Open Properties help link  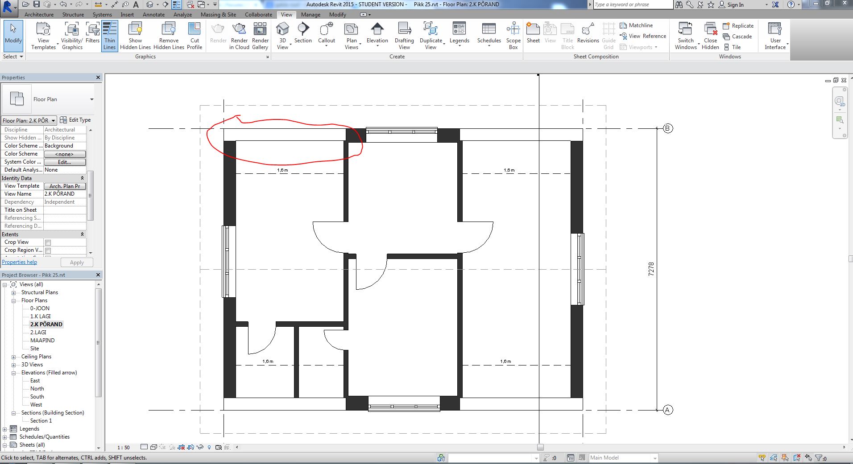(19, 262)
